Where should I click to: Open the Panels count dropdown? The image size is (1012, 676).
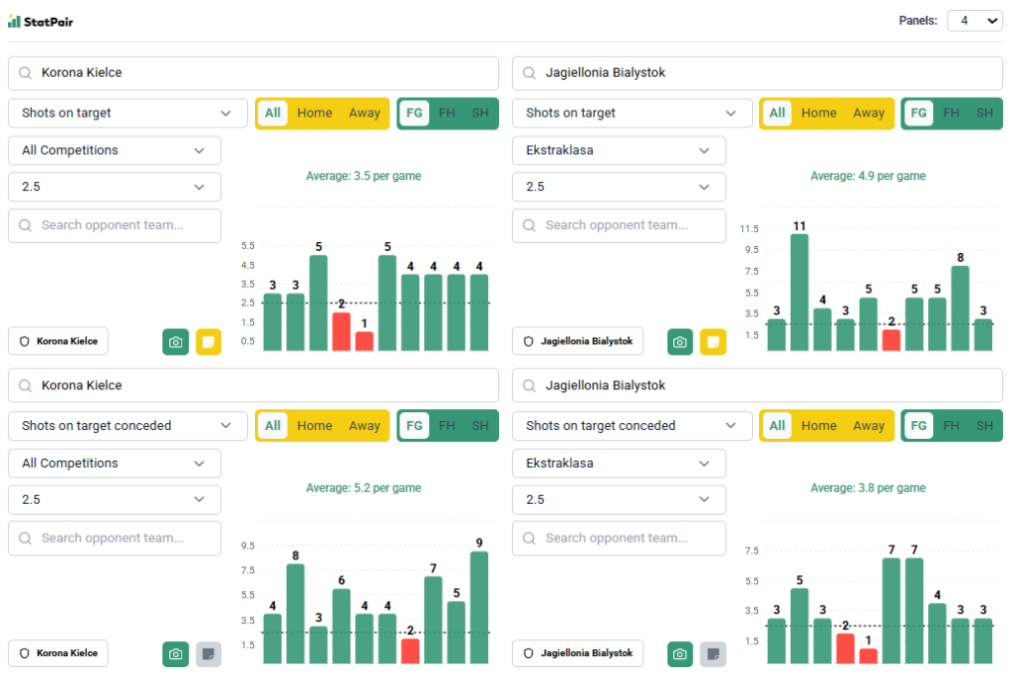[973, 21]
